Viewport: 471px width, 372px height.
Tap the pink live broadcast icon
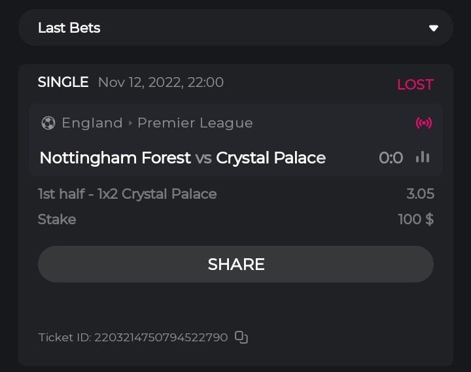(424, 123)
